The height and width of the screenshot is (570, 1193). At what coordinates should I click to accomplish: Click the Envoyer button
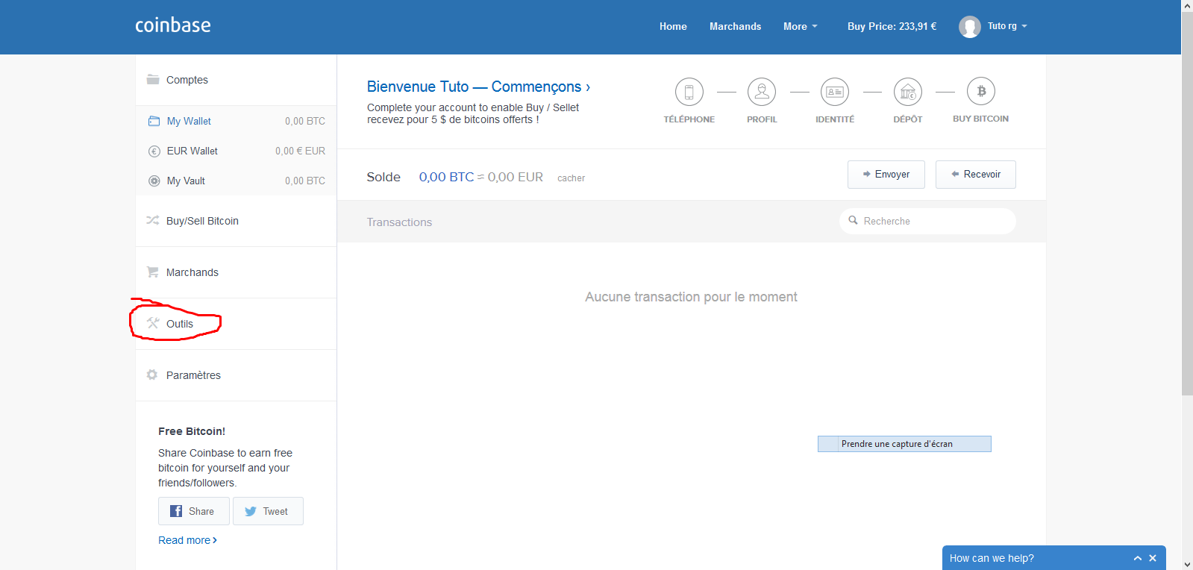click(886, 175)
